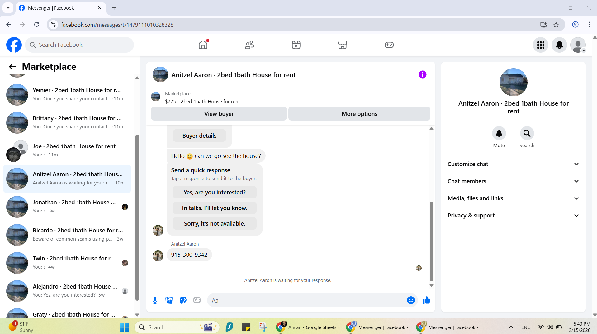Viewport: 597px width, 334px height.
Task: Send quick reply 'Yes, are you interested?'
Action: point(215,193)
